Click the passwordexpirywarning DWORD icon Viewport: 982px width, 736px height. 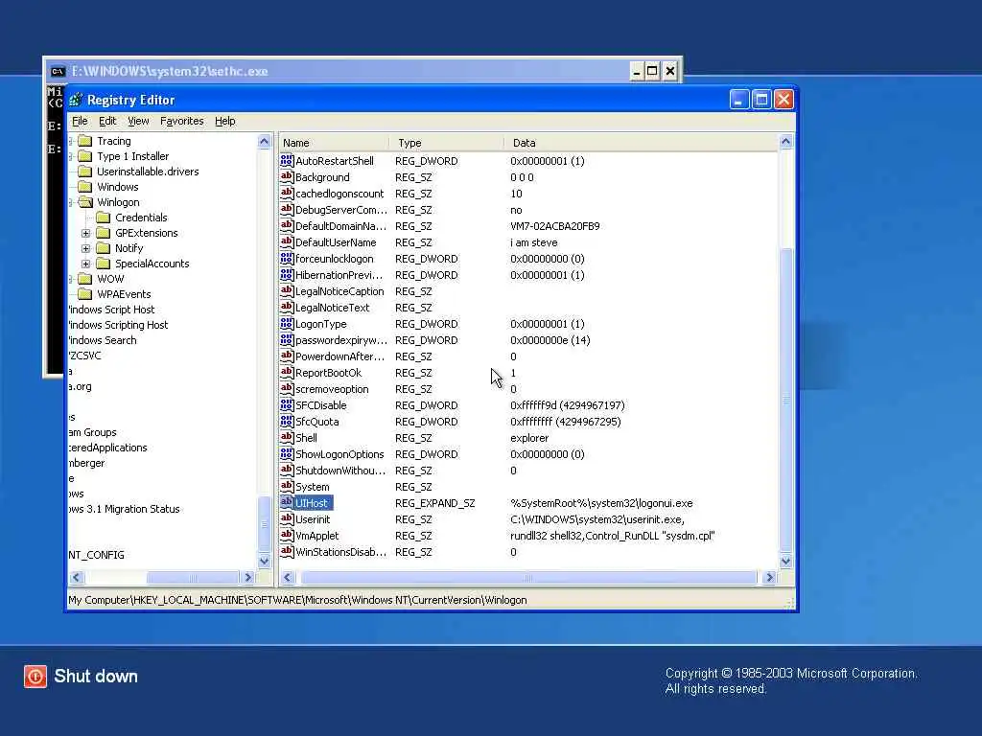(x=286, y=340)
